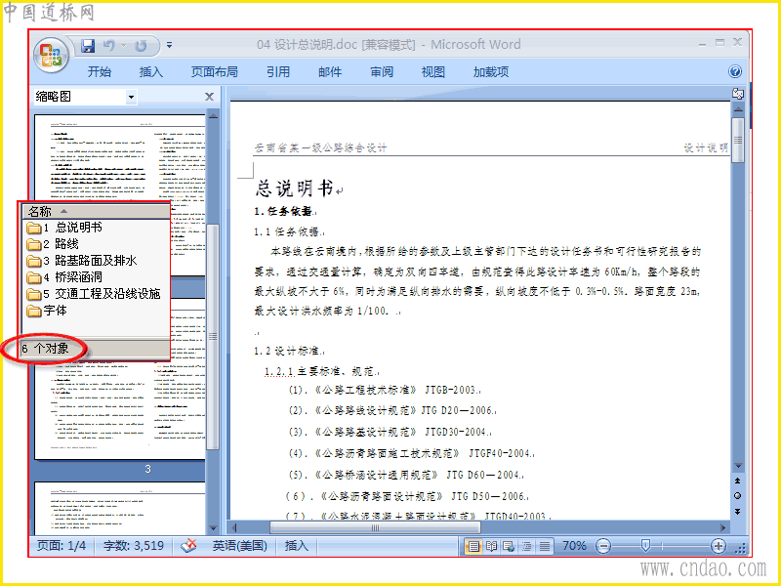Undo the last action in the quick access toolbar

coord(108,46)
